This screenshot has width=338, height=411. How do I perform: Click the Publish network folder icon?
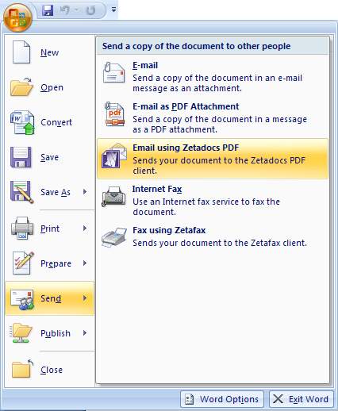tap(21, 332)
